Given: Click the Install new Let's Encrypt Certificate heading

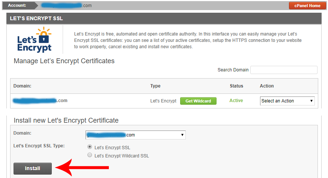Looking at the screenshot, I should point(66,120).
